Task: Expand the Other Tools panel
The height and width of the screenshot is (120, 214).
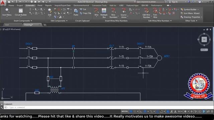Action: coord(191,21)
